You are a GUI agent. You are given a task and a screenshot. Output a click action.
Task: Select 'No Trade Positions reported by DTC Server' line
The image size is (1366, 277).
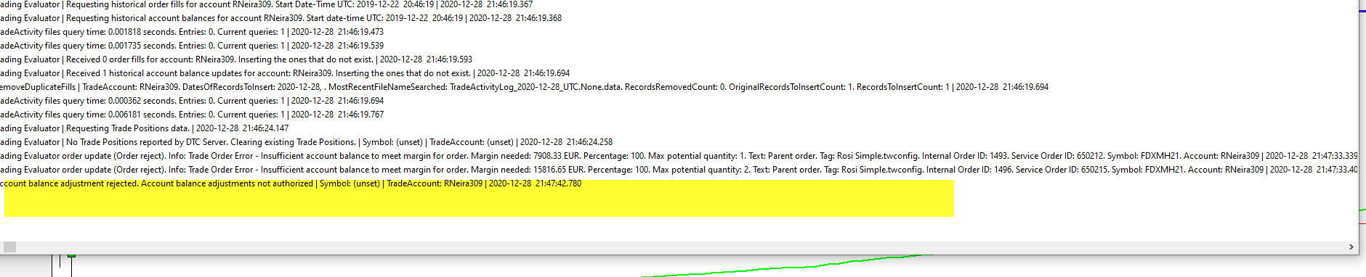tap(307, 142)
